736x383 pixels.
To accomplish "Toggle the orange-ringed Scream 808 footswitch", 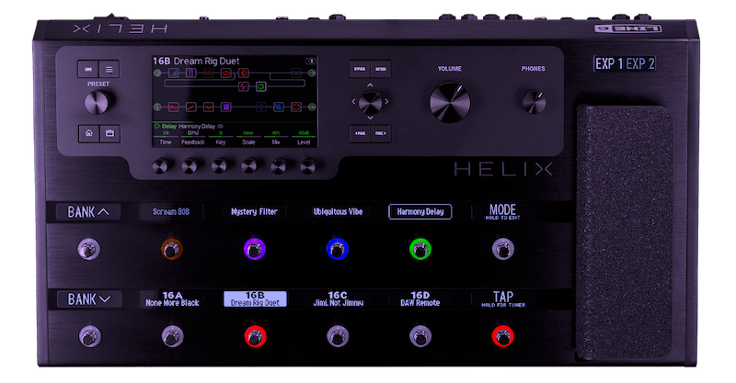I will pos(171,249).
